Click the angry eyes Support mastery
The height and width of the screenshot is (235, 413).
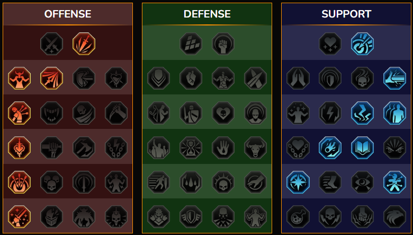click(x=395, y=147)
